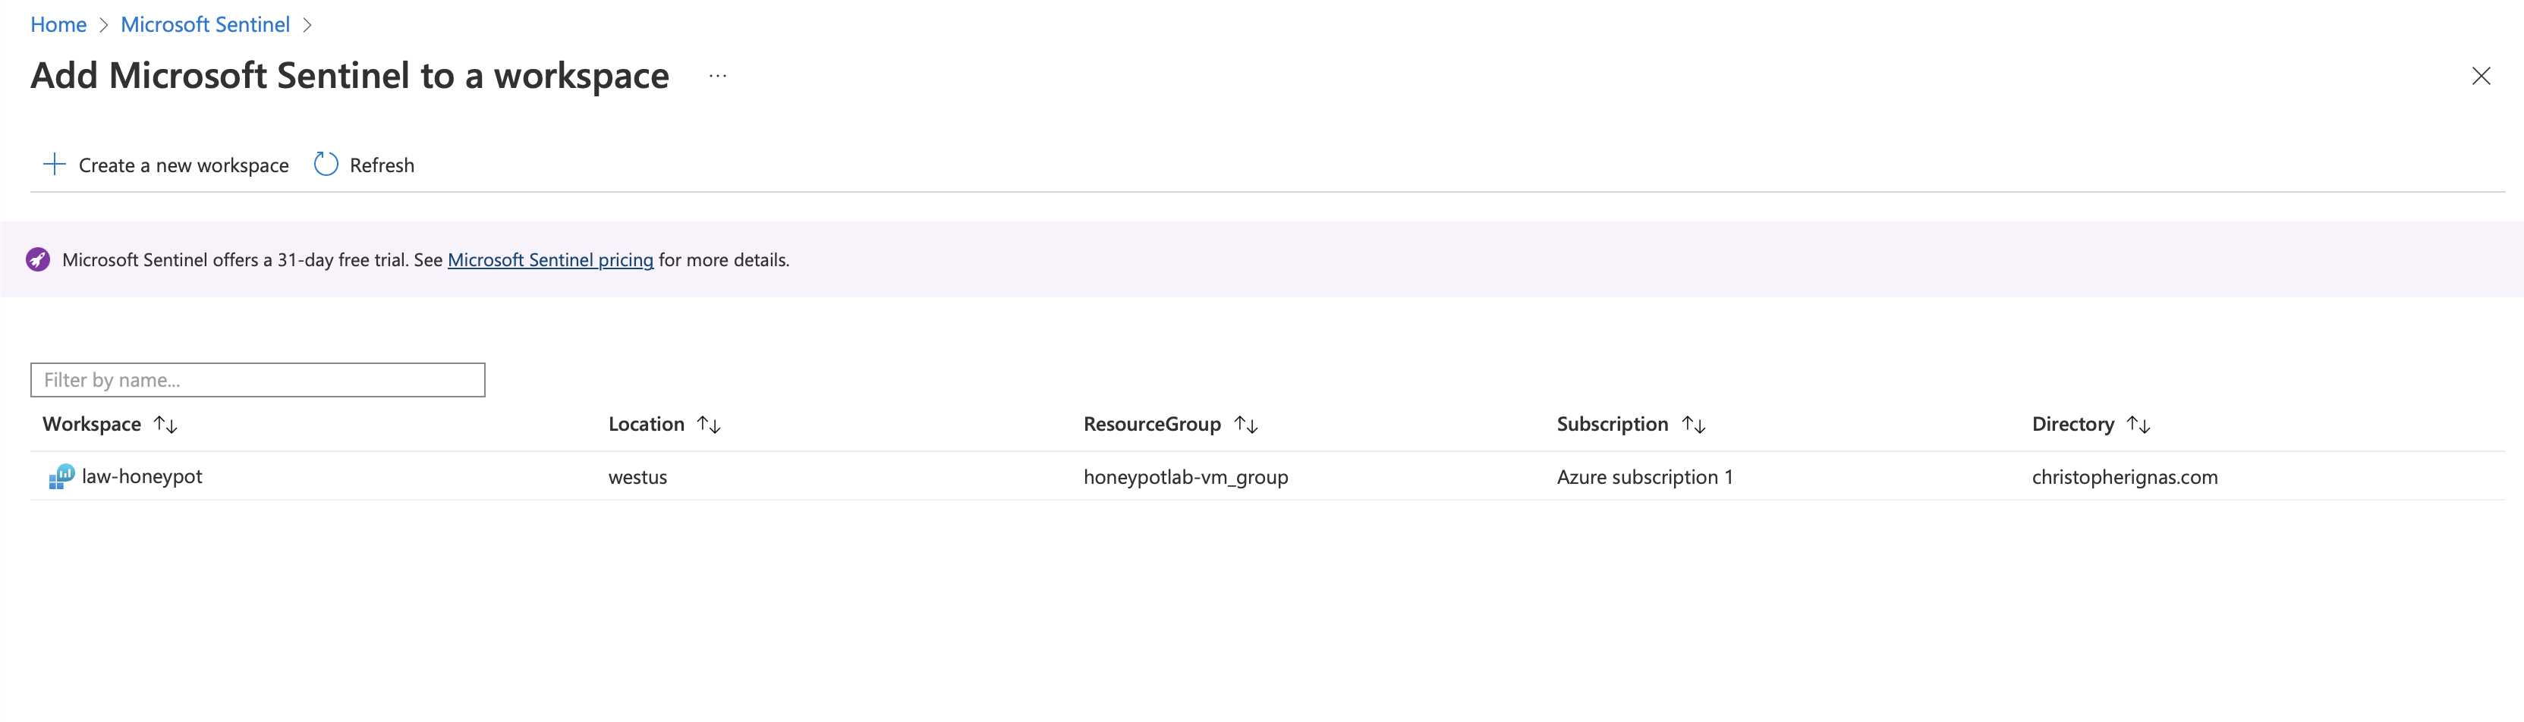Click the Location column header
The height and width of the screenshot is (722, 2524).
pyautogui.click(x=647, y=424)
